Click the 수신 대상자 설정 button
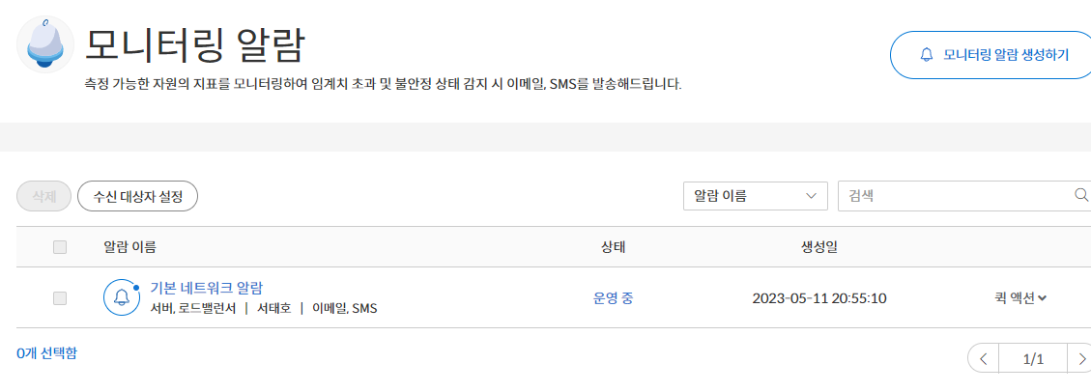The image size is (1091, 392). tap(138, 196)
